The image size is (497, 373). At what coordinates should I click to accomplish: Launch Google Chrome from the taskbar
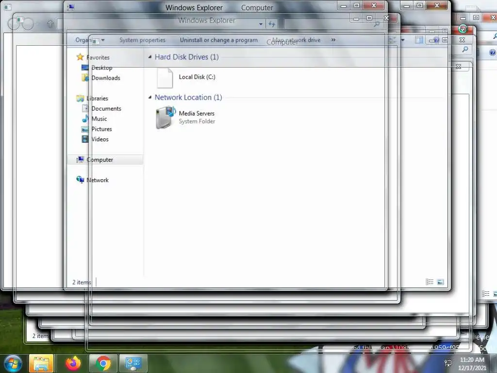pos(103,363)
